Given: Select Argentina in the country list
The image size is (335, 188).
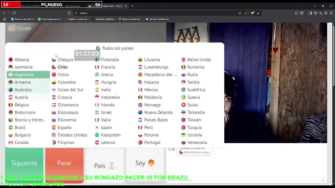Looking at the screenshot, I should coord(28,75).
